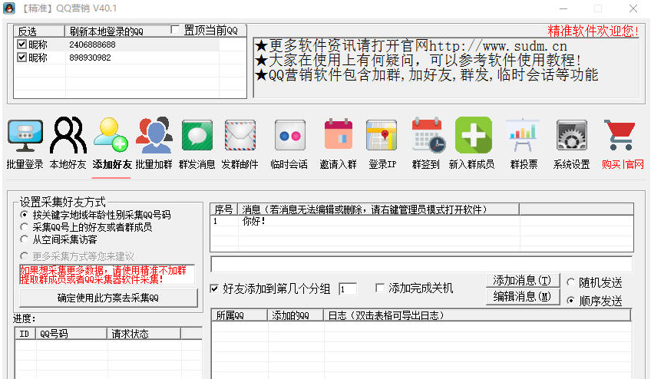Screen dimensions: 651x379
Task: Open the 群投票 group vote tool
Action: click(x=524, y=143)
